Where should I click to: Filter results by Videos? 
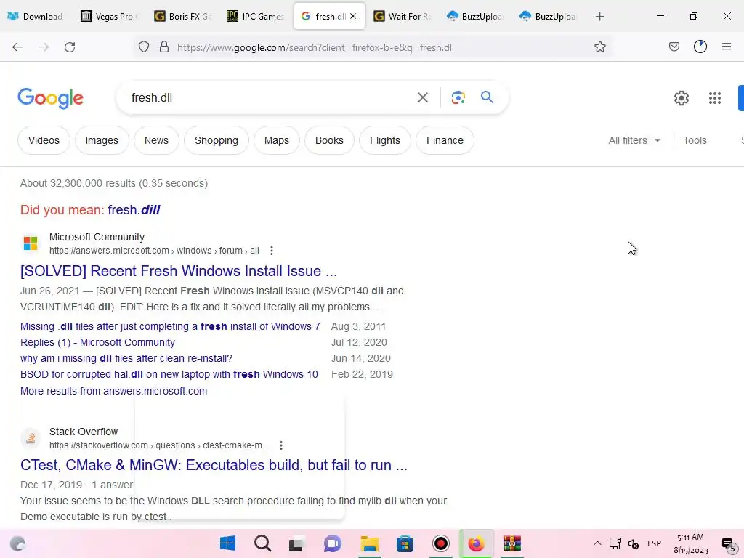point(44,140)
